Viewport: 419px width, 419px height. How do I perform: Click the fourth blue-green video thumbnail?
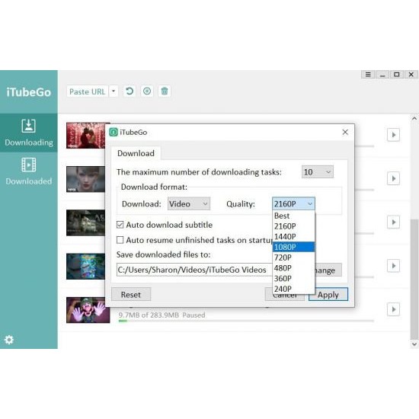point(86,267)
